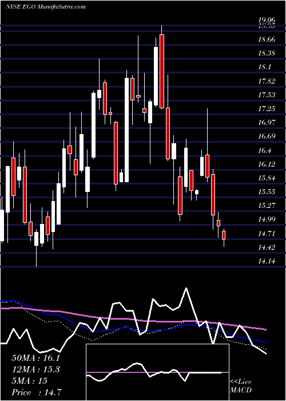Click the 18.1 price axis label
This screenshot has width=286, height=401.
tap(264, 67)
